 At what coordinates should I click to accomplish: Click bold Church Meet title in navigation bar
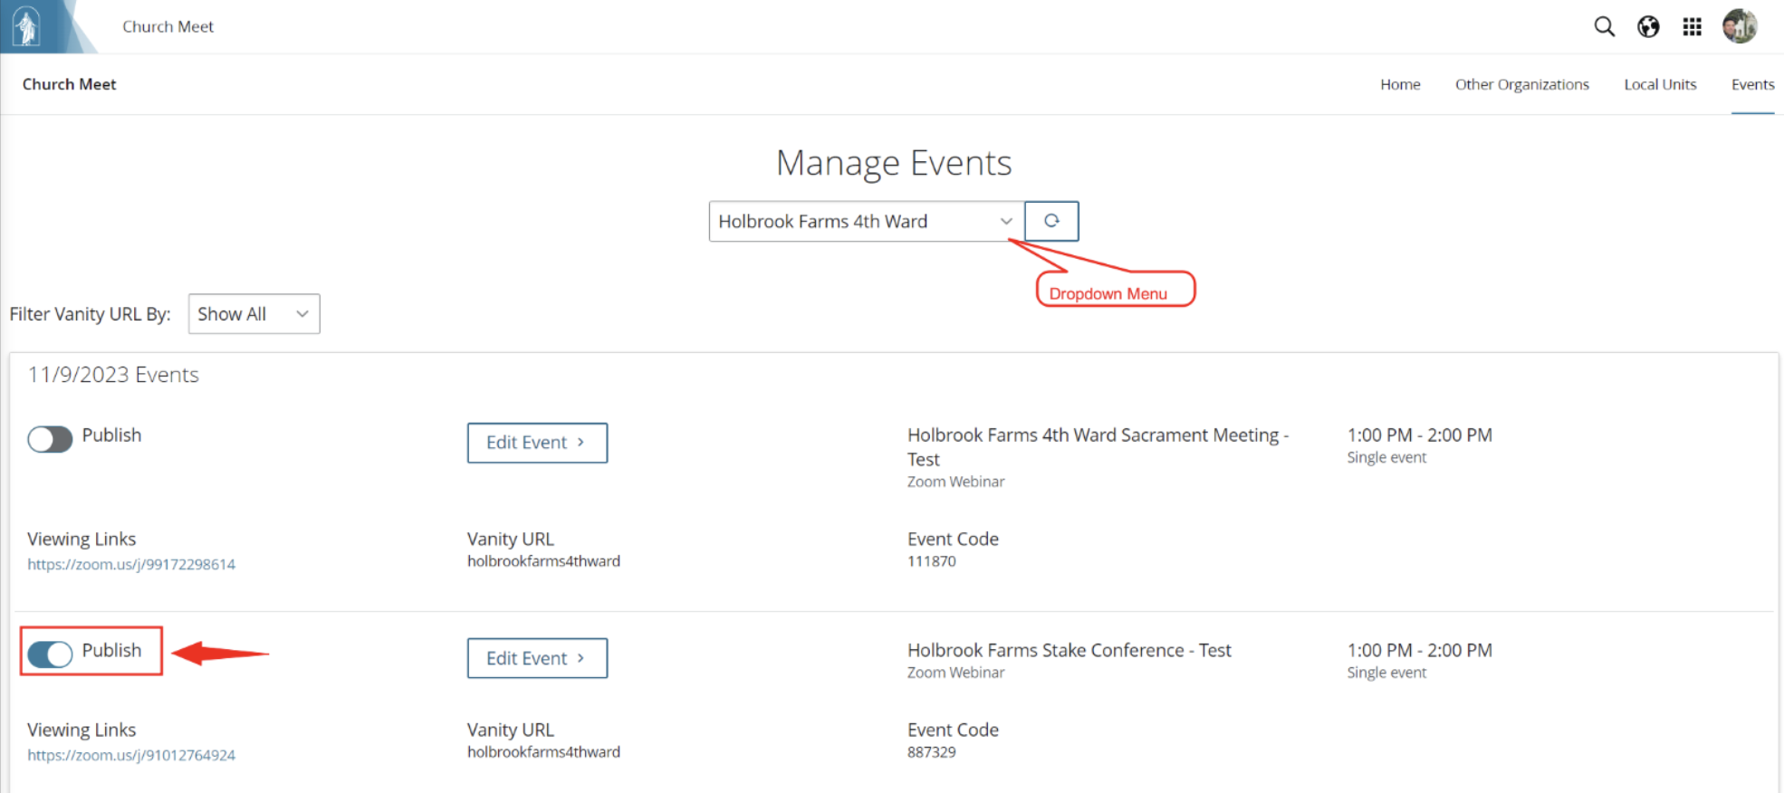[x=69, y=84]
